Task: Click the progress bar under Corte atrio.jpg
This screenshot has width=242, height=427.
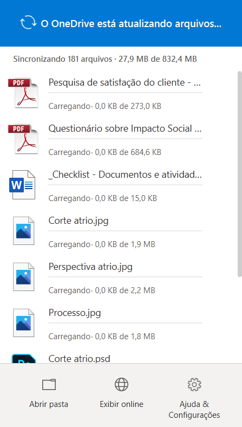Action: tap(125, 231)
